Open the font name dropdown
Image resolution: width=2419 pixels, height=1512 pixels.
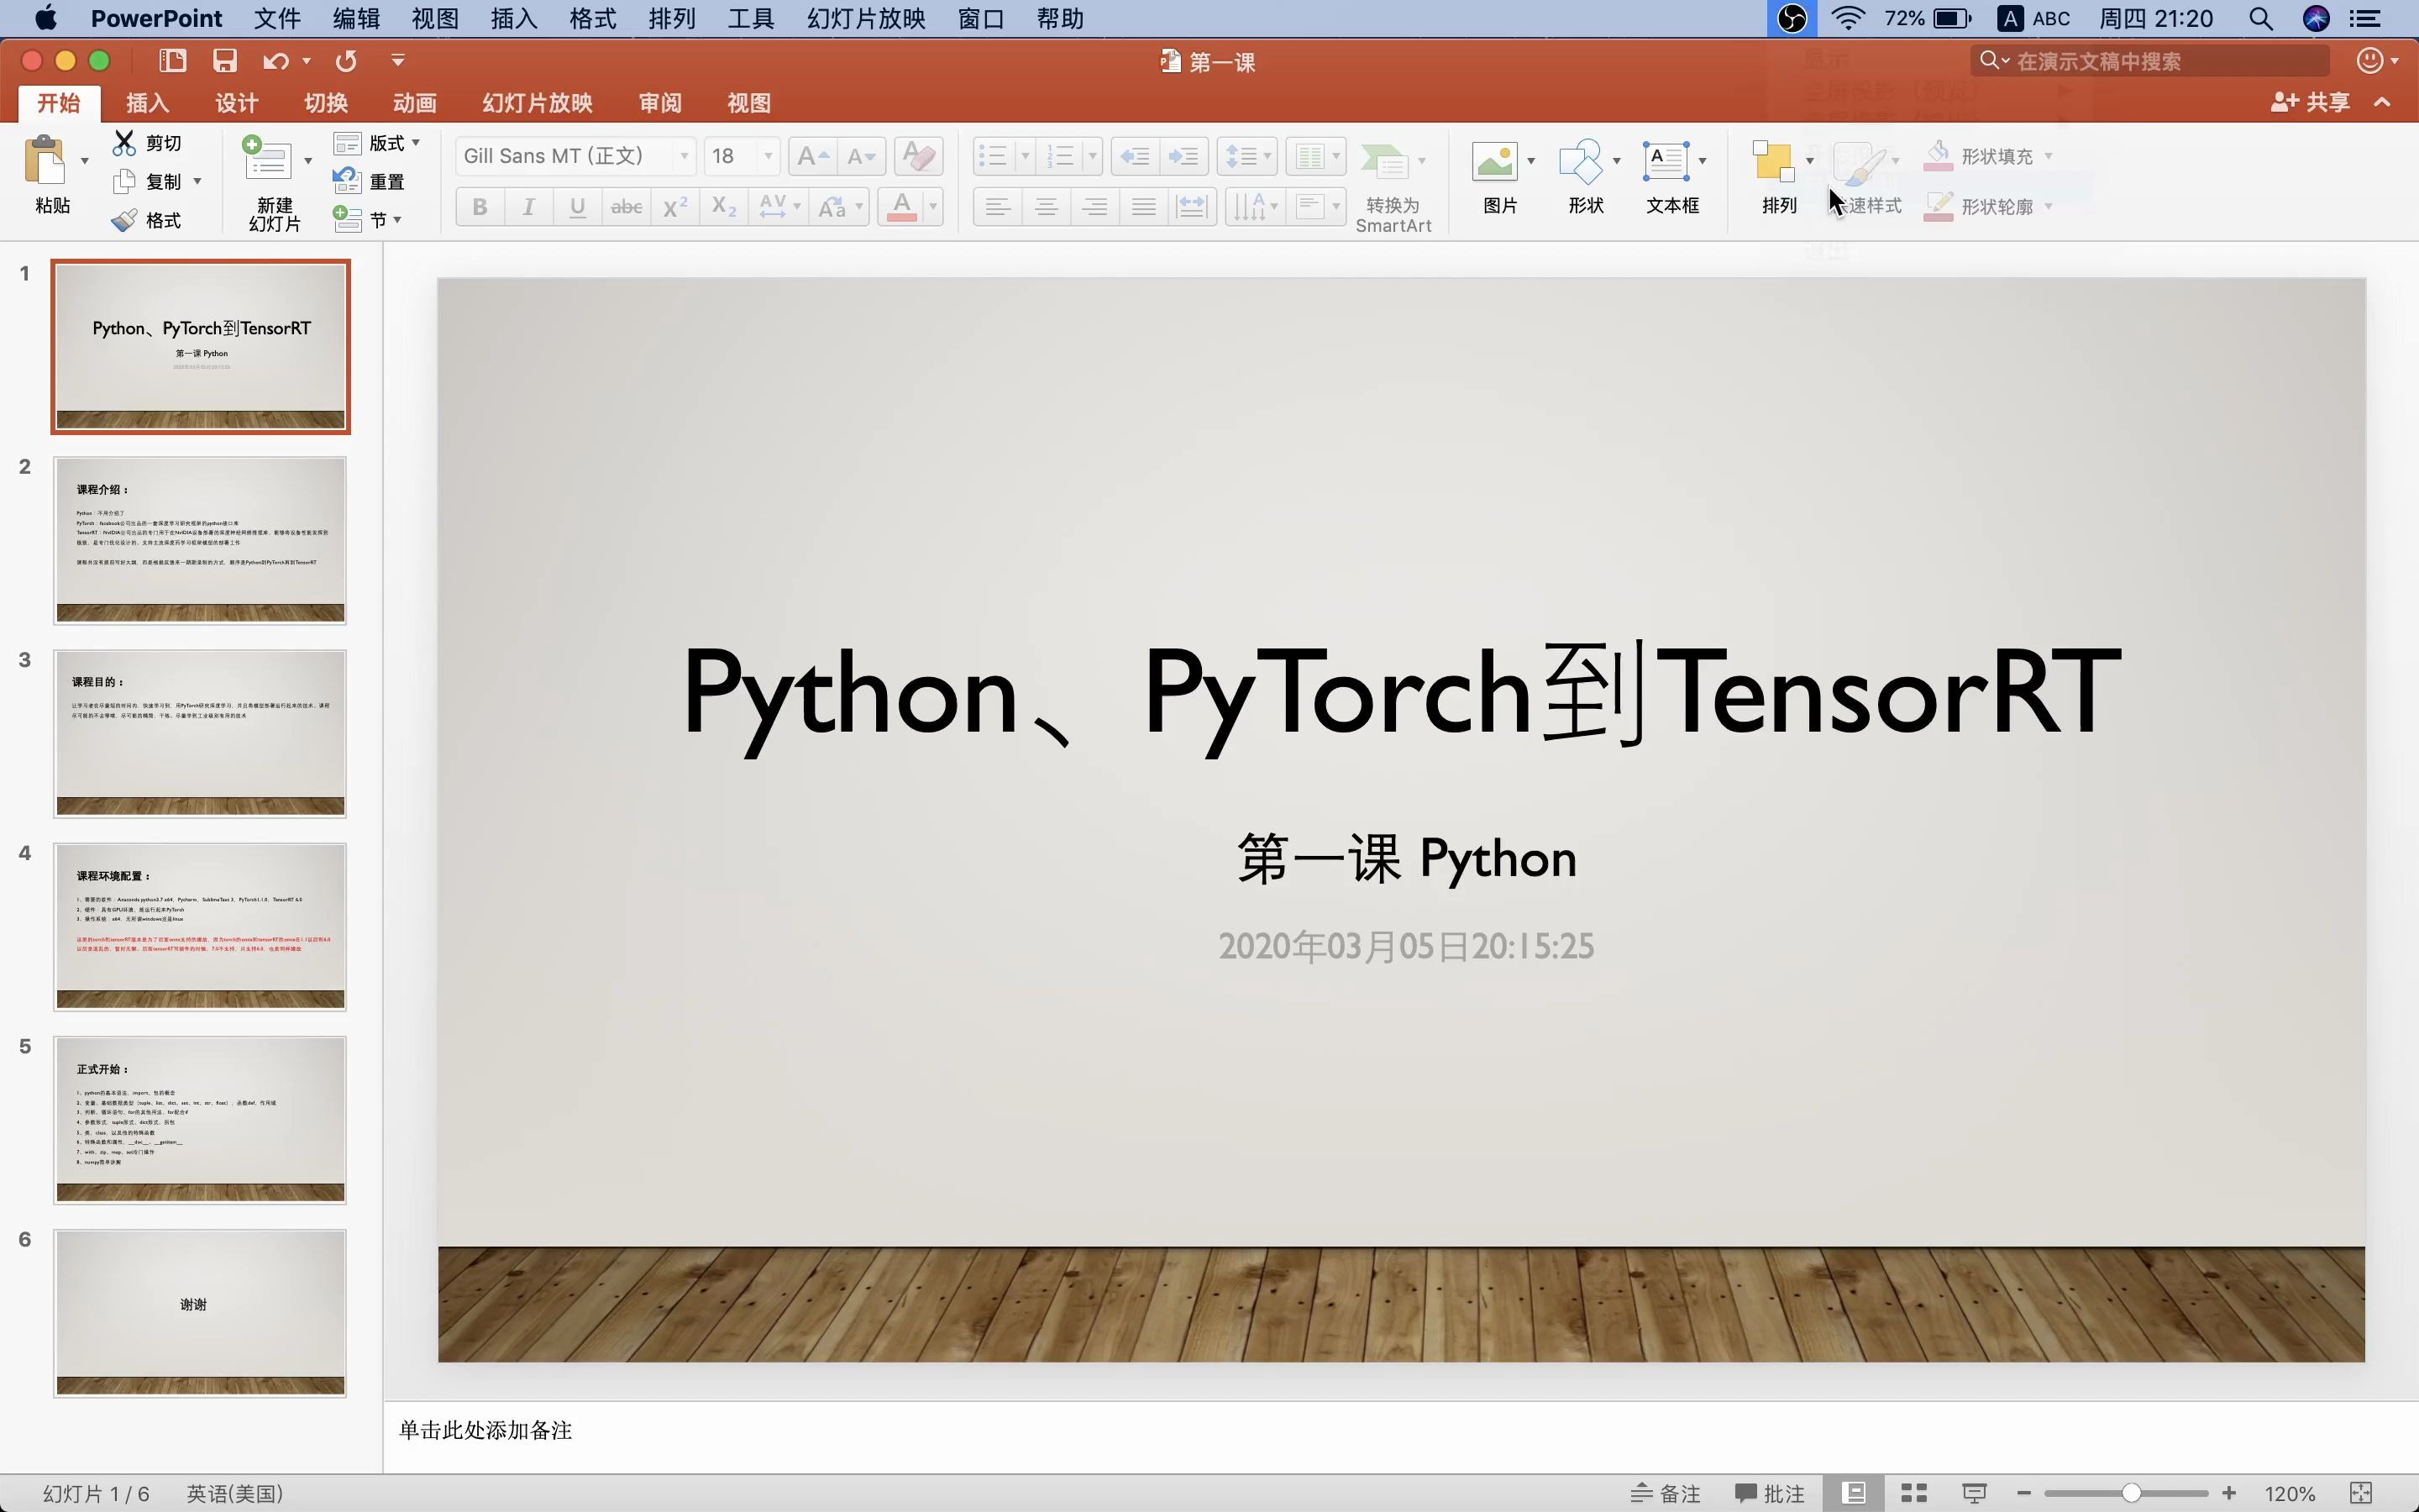(x=685, y=156)
